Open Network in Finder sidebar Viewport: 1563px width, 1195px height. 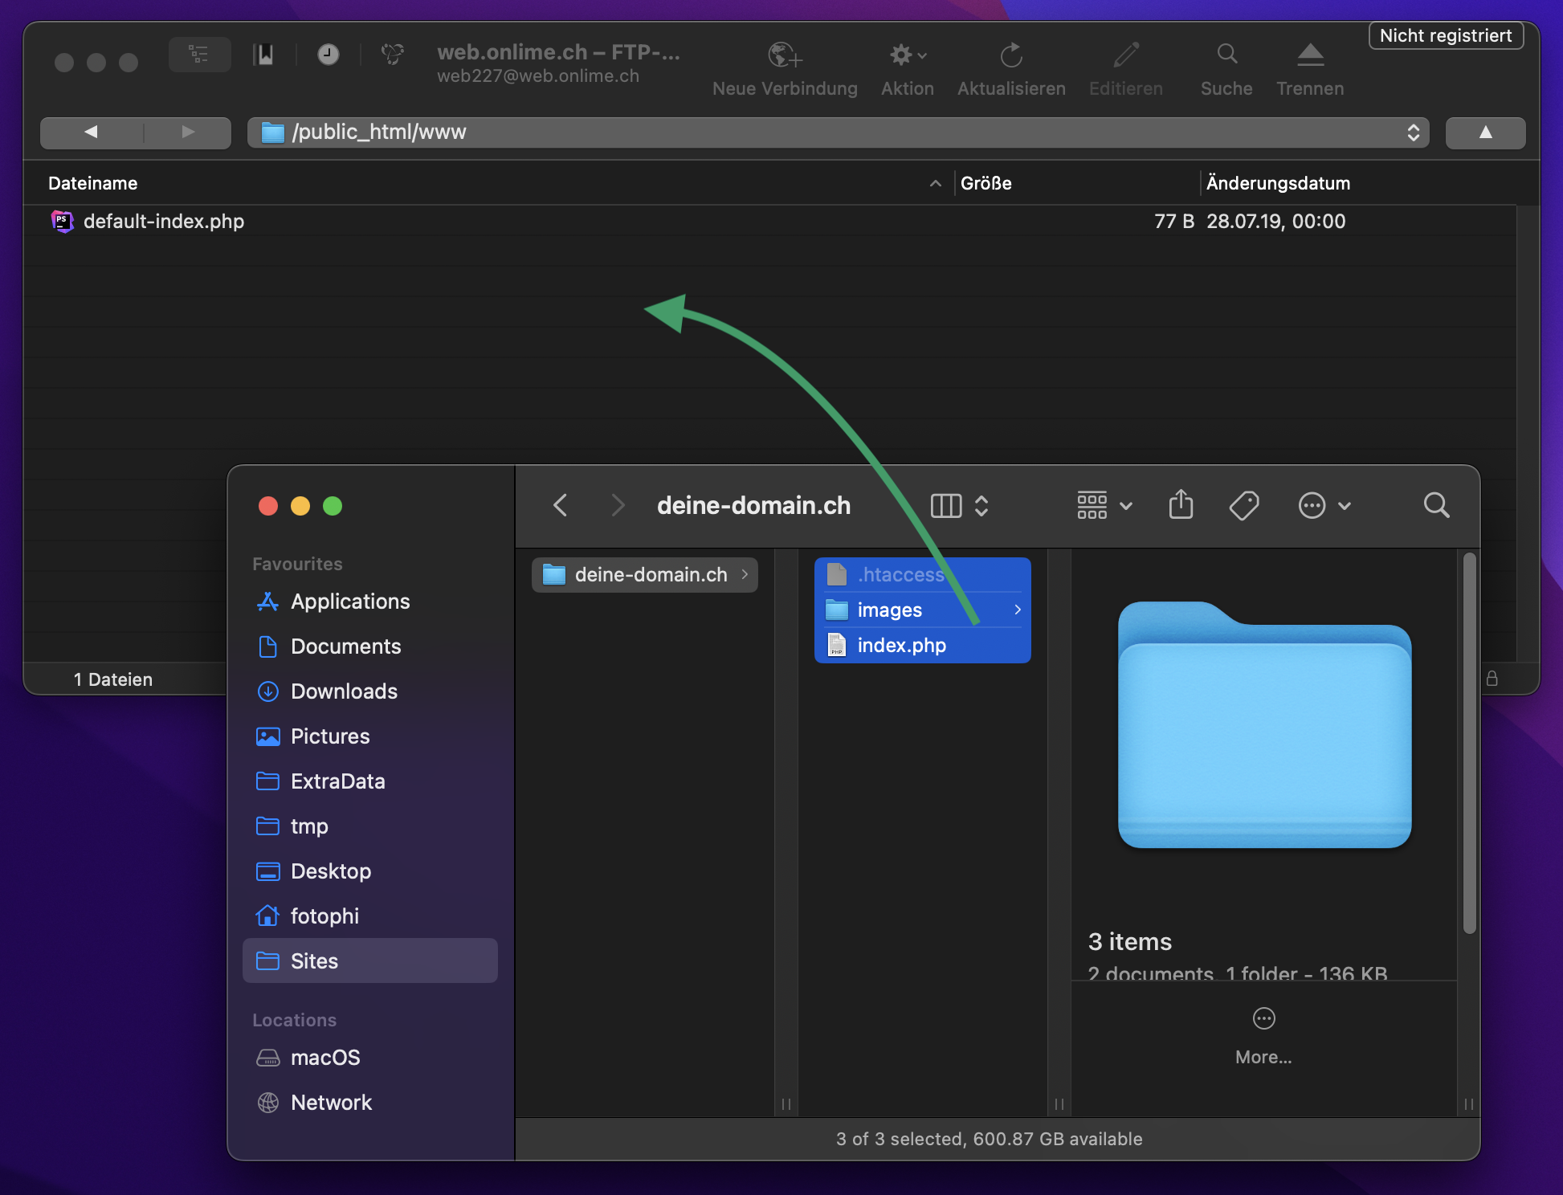pyautogui.click(x=370, y=1103)
